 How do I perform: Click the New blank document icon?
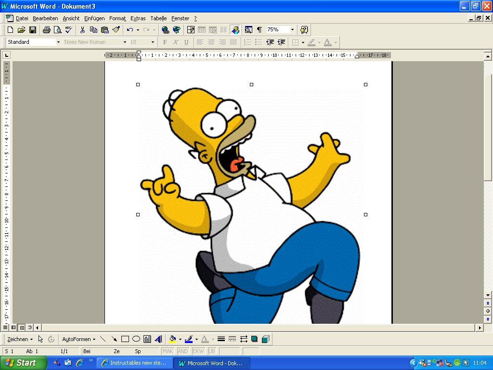(10, 30)
